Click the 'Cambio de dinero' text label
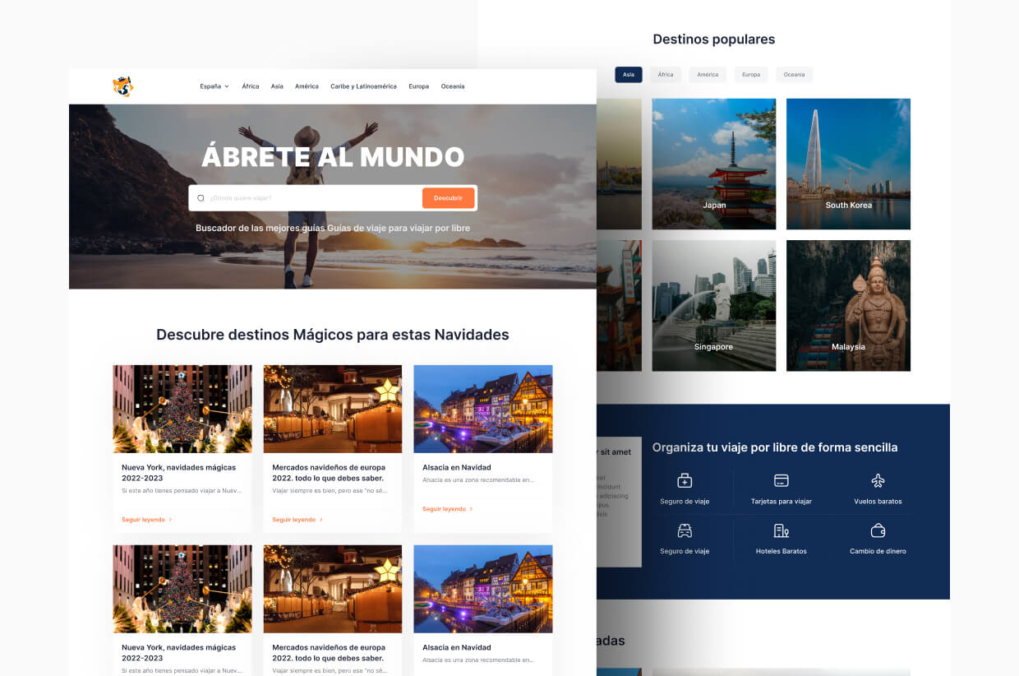Viewport: 1019px width, 676px height. click(x=878, y=551)
